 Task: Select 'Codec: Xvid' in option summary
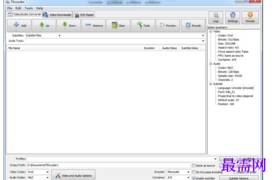(225, 35)
